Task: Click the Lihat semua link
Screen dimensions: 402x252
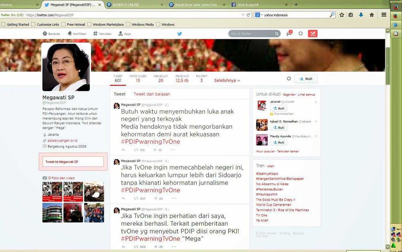Action: pyautogui.click(x=307, y=95)
